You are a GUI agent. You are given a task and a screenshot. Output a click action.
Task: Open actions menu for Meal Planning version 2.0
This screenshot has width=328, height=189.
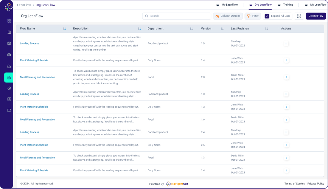(x=286, y=77)
